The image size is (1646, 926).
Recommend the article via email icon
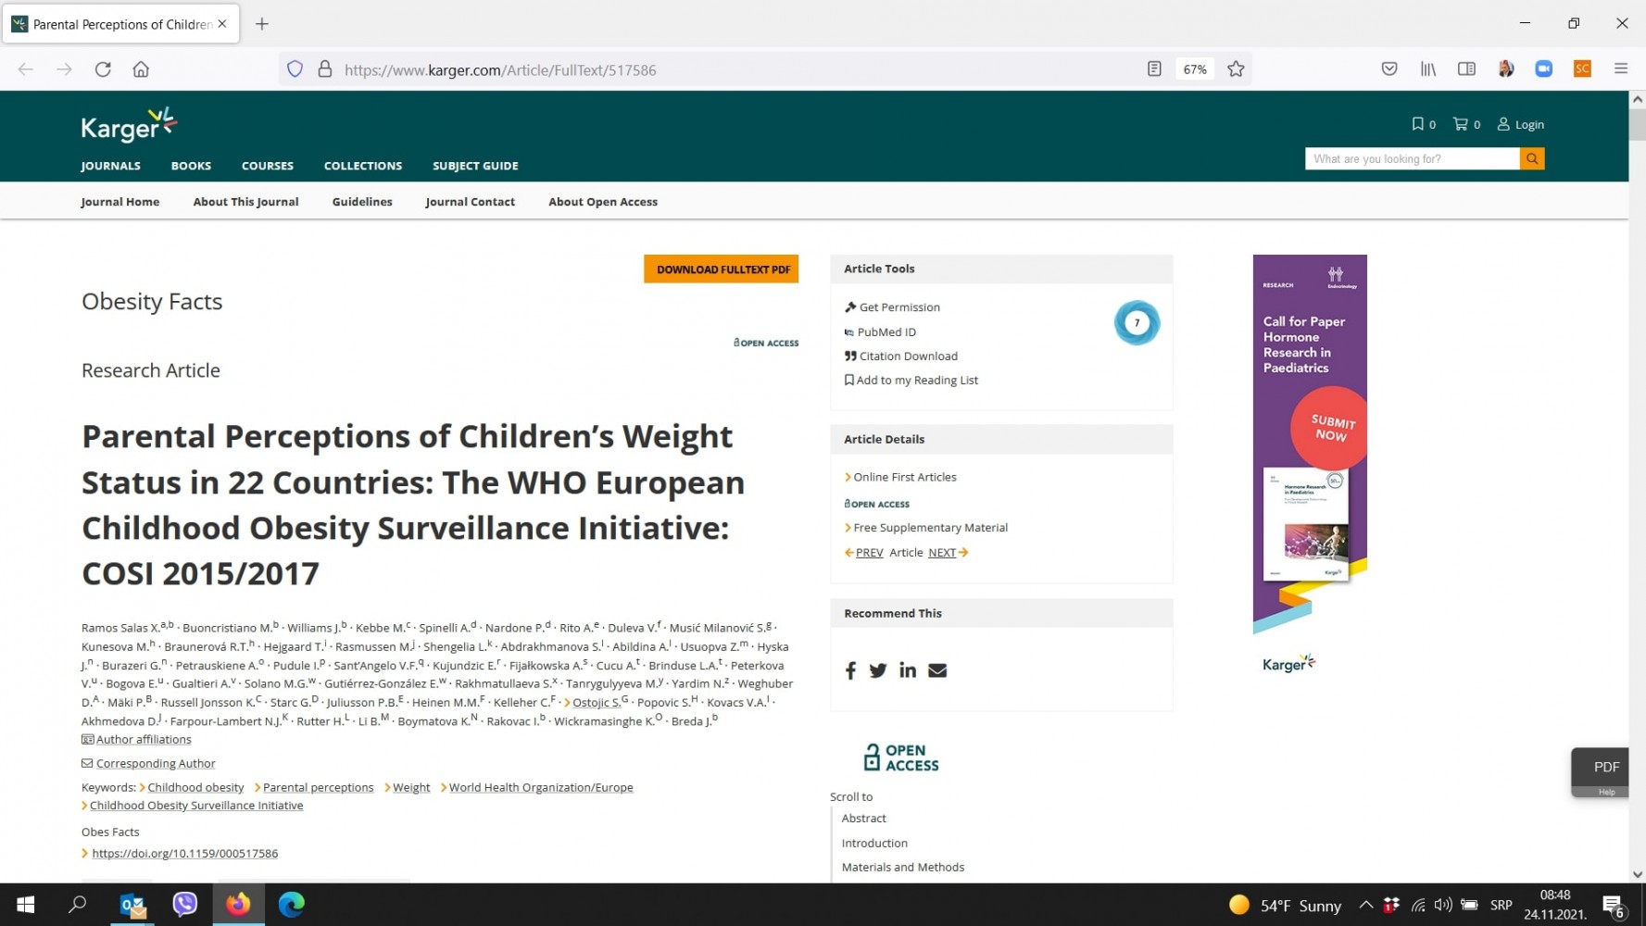tap(937, 670)
